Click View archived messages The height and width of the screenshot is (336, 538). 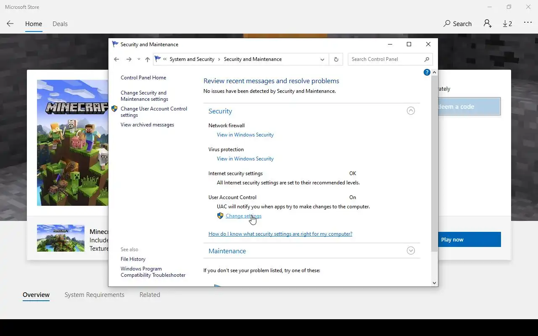147,125
